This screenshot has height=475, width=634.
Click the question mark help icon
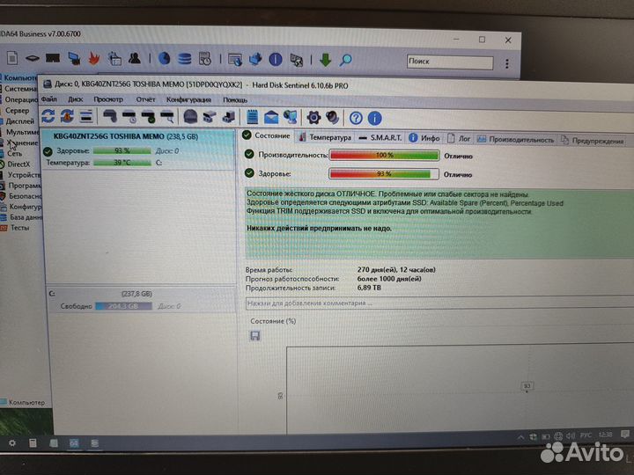[x=356, y=119]
